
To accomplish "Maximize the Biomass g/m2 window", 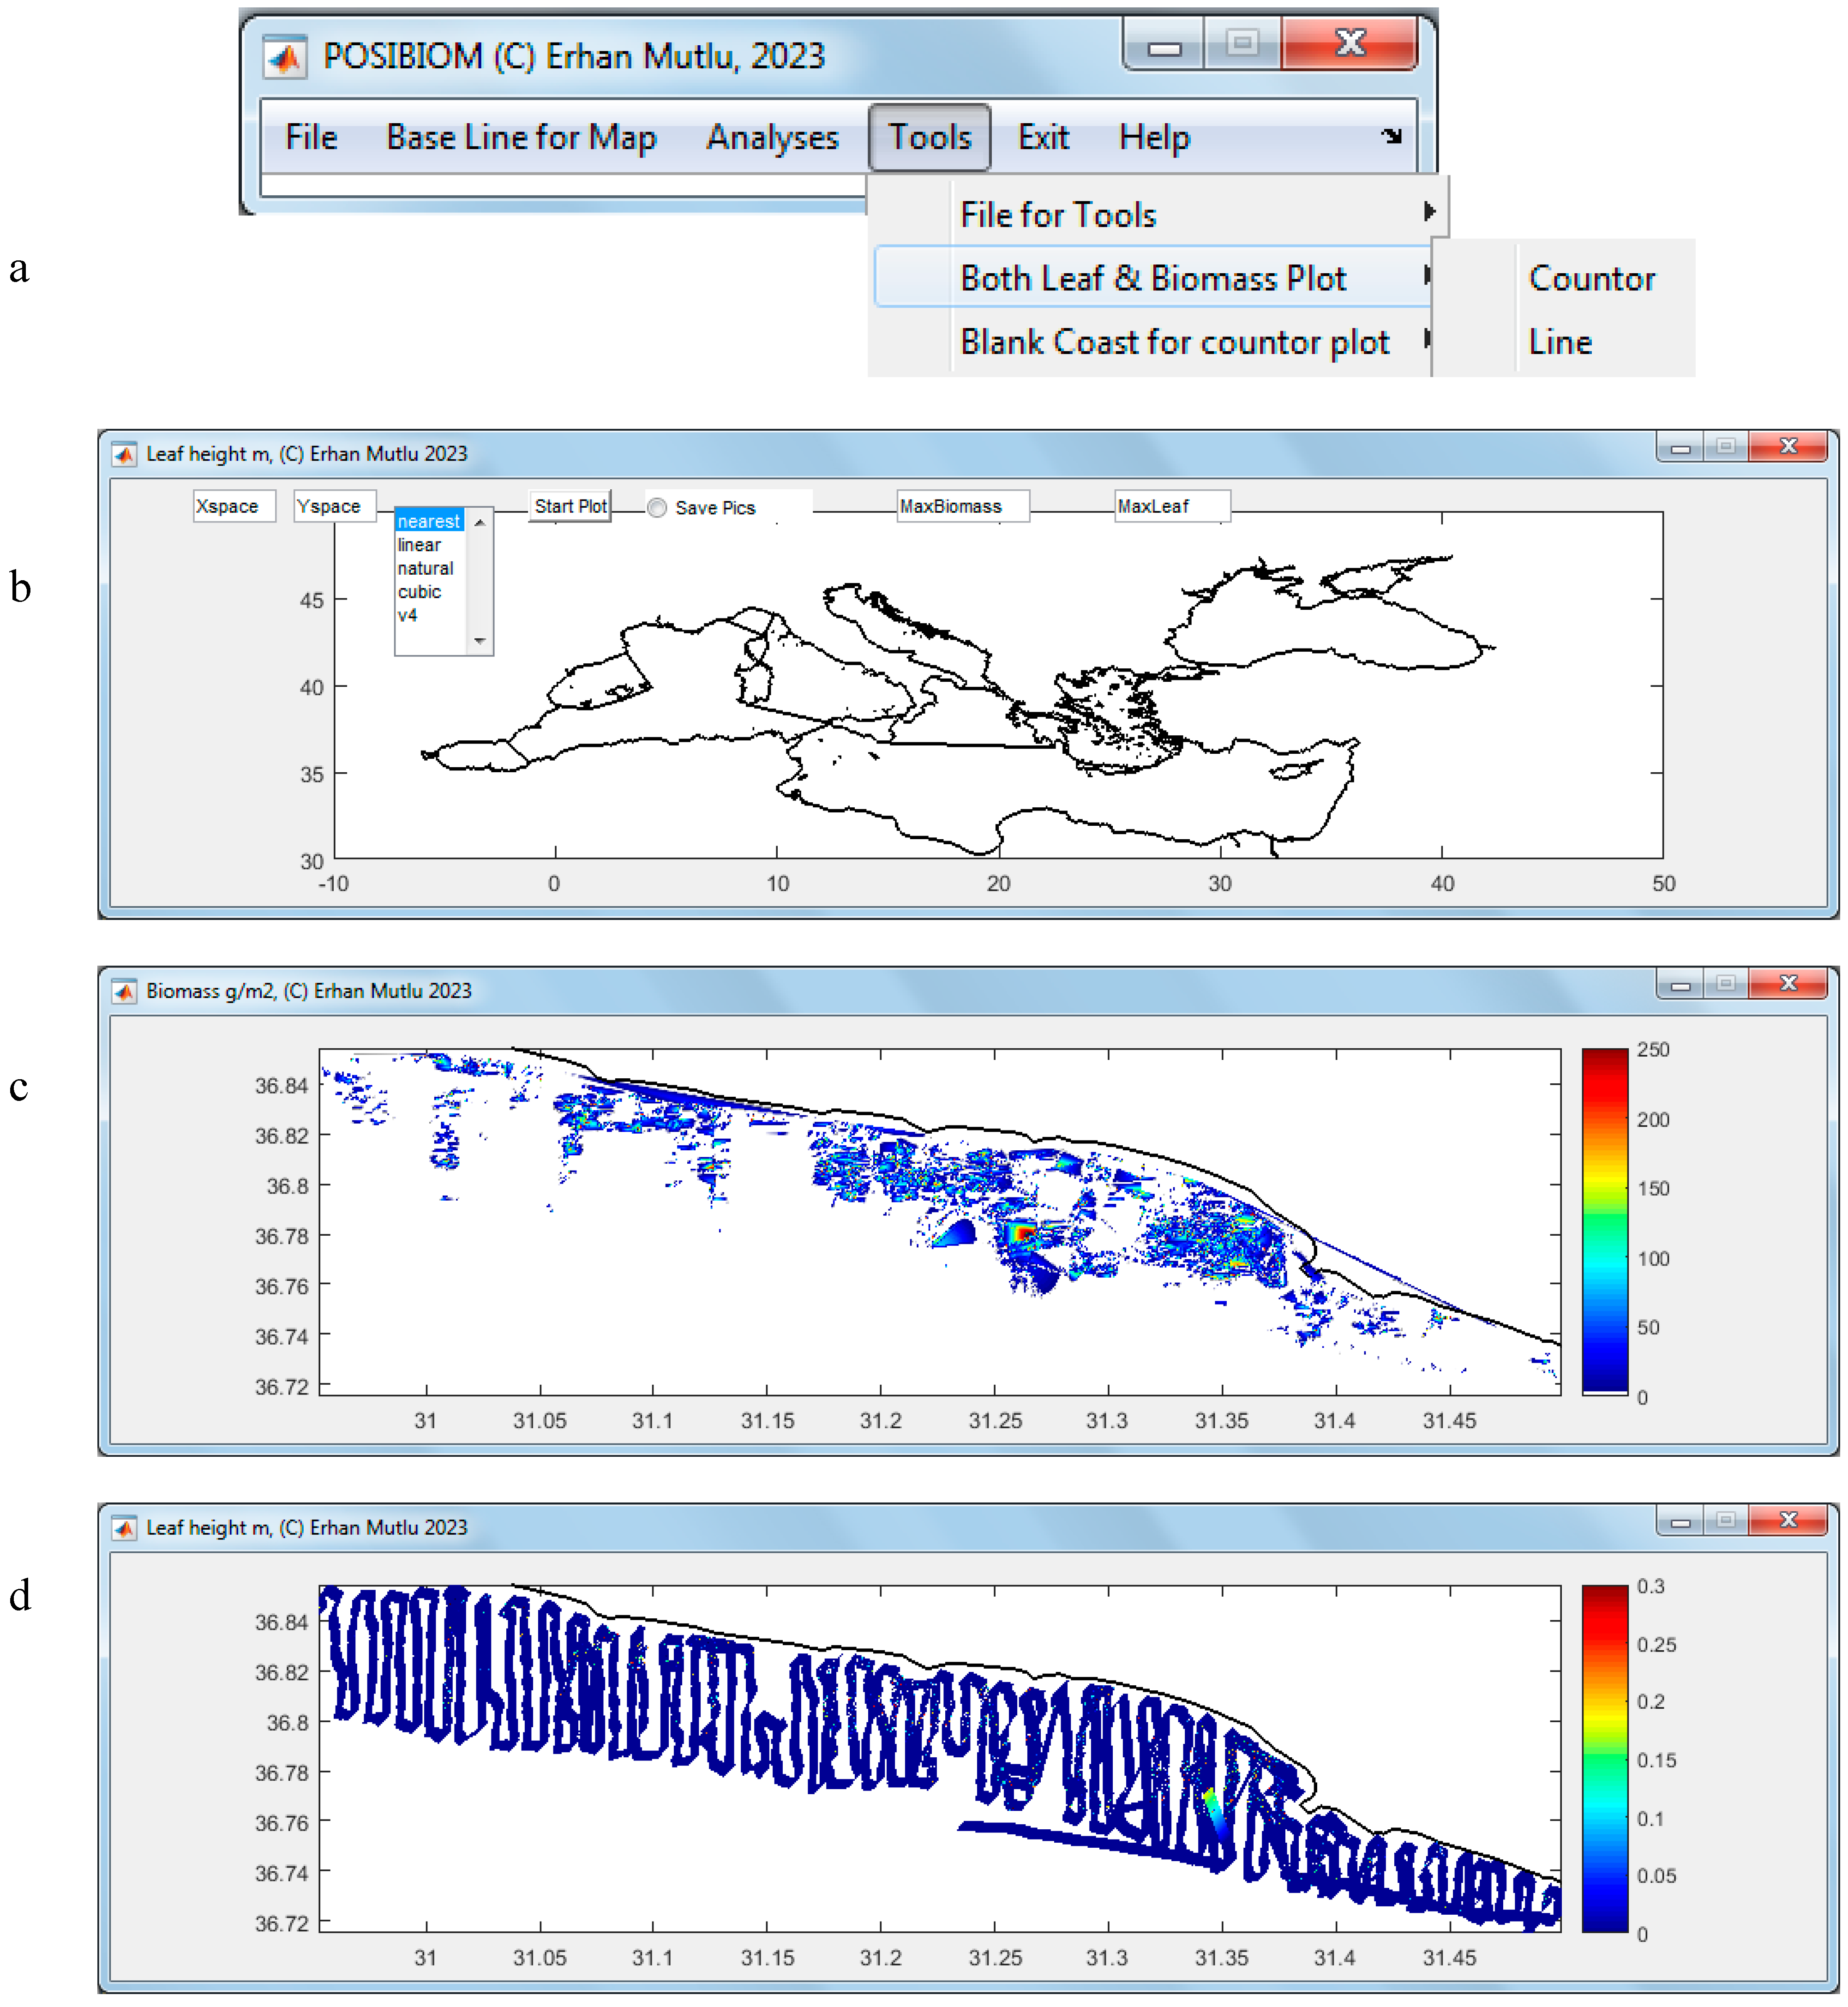I will pos(1726,984).
